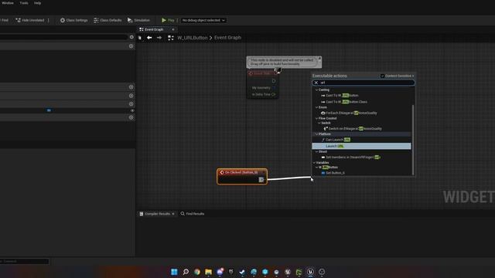The width and height of the screenshot is (495, 278).
Task: Click the Event Tick node's execution output pin
Action: 274,81
